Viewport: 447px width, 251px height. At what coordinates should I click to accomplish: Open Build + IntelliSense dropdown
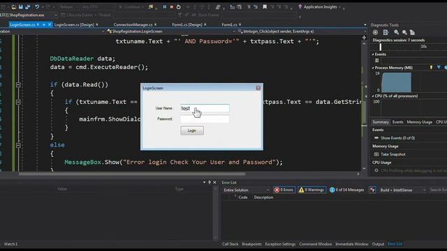pos(403,190)
